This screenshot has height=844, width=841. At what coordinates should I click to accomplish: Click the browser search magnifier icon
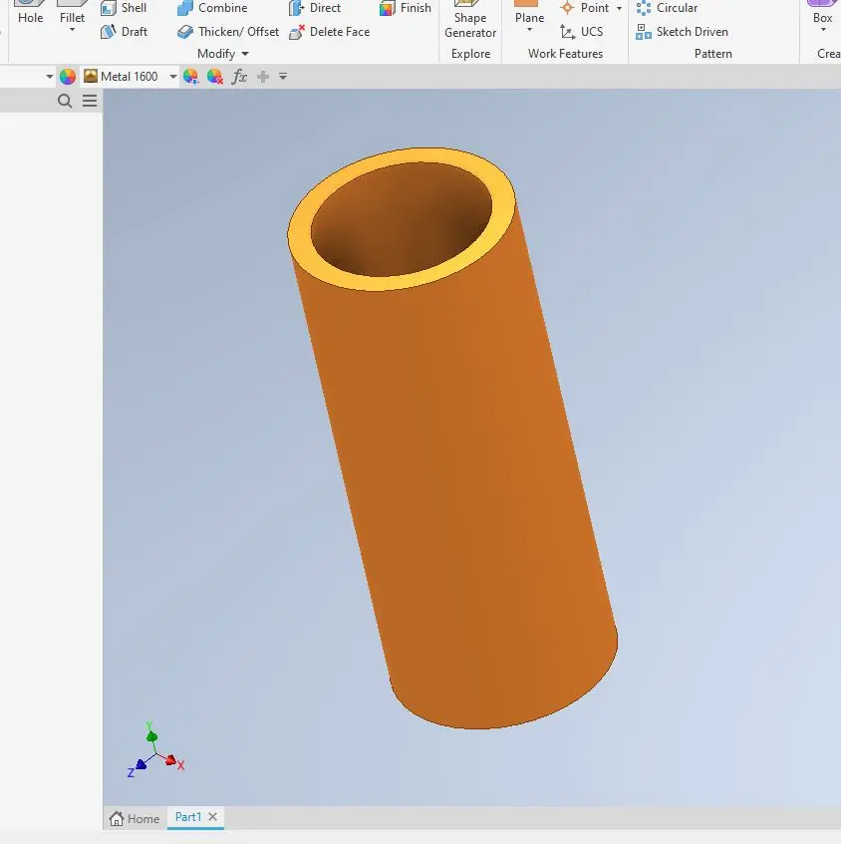pos(66,101)
